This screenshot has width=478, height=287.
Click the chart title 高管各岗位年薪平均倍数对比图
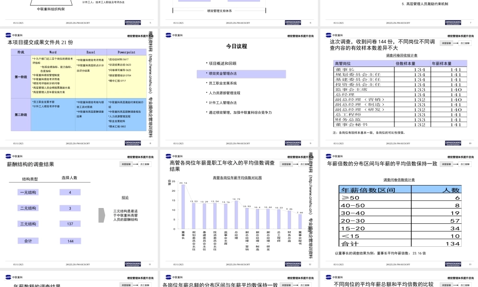pyautogui.click(x=237, y=178)
